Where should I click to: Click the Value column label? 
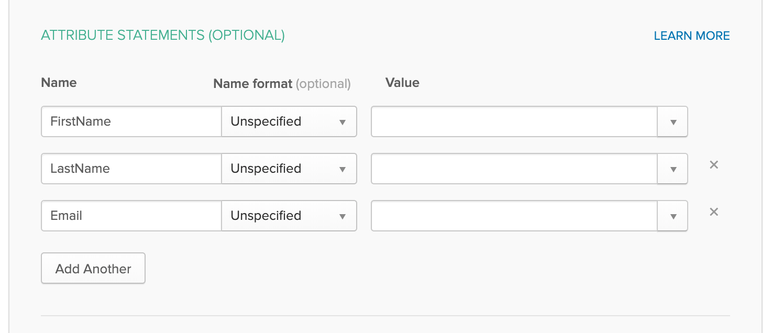(402, 83)
